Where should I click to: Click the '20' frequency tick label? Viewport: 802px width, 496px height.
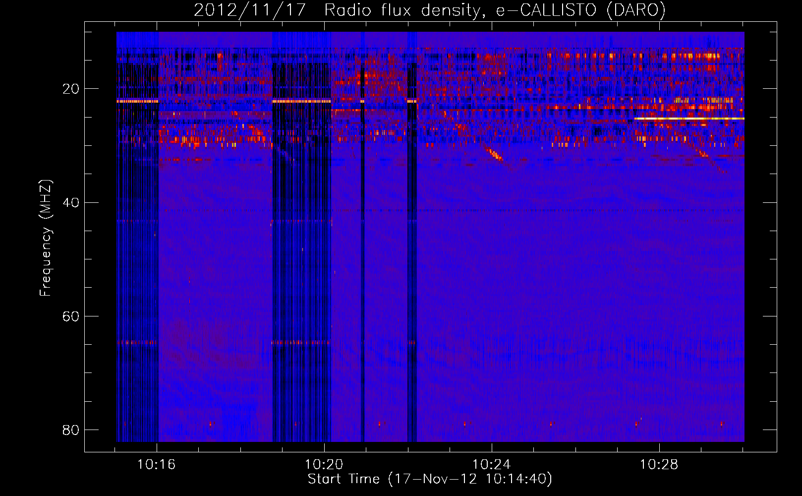tap(71, 89)
